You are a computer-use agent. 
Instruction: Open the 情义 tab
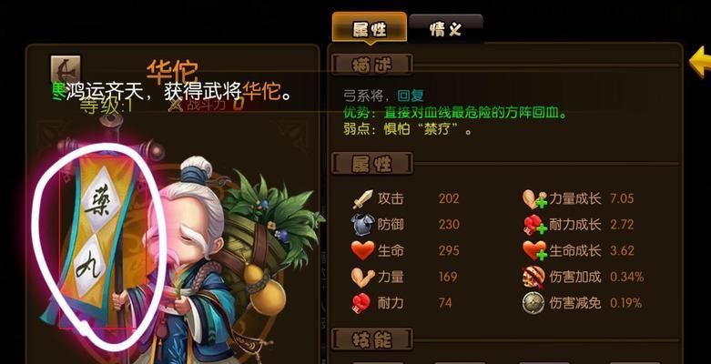[x=446, y=29]
